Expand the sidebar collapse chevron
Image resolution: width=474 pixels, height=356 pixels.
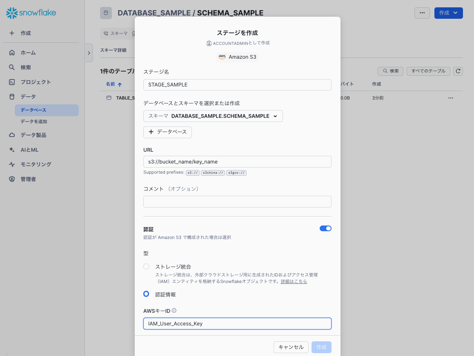click(x=89, y=53)
